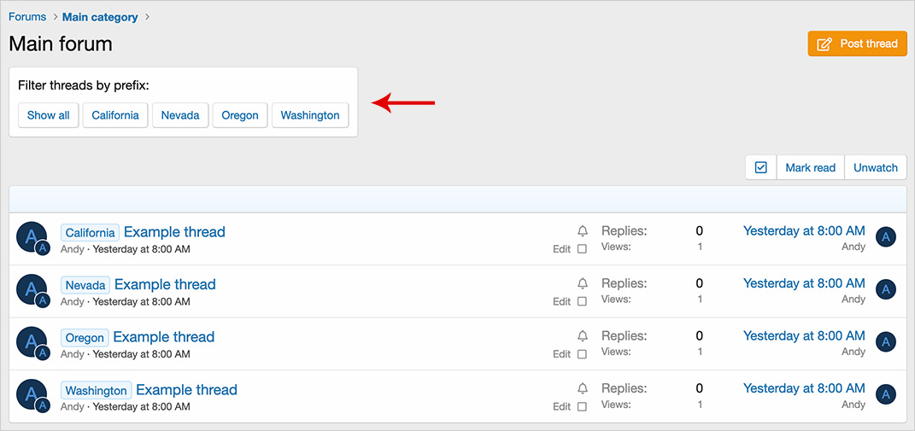
Task: Filter threads by California prefix
Action: (115, 115)
